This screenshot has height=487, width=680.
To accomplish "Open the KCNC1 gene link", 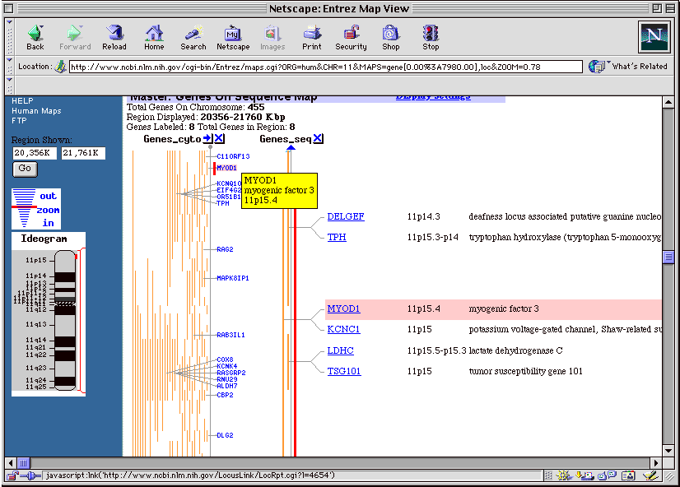I will (343, 329).
